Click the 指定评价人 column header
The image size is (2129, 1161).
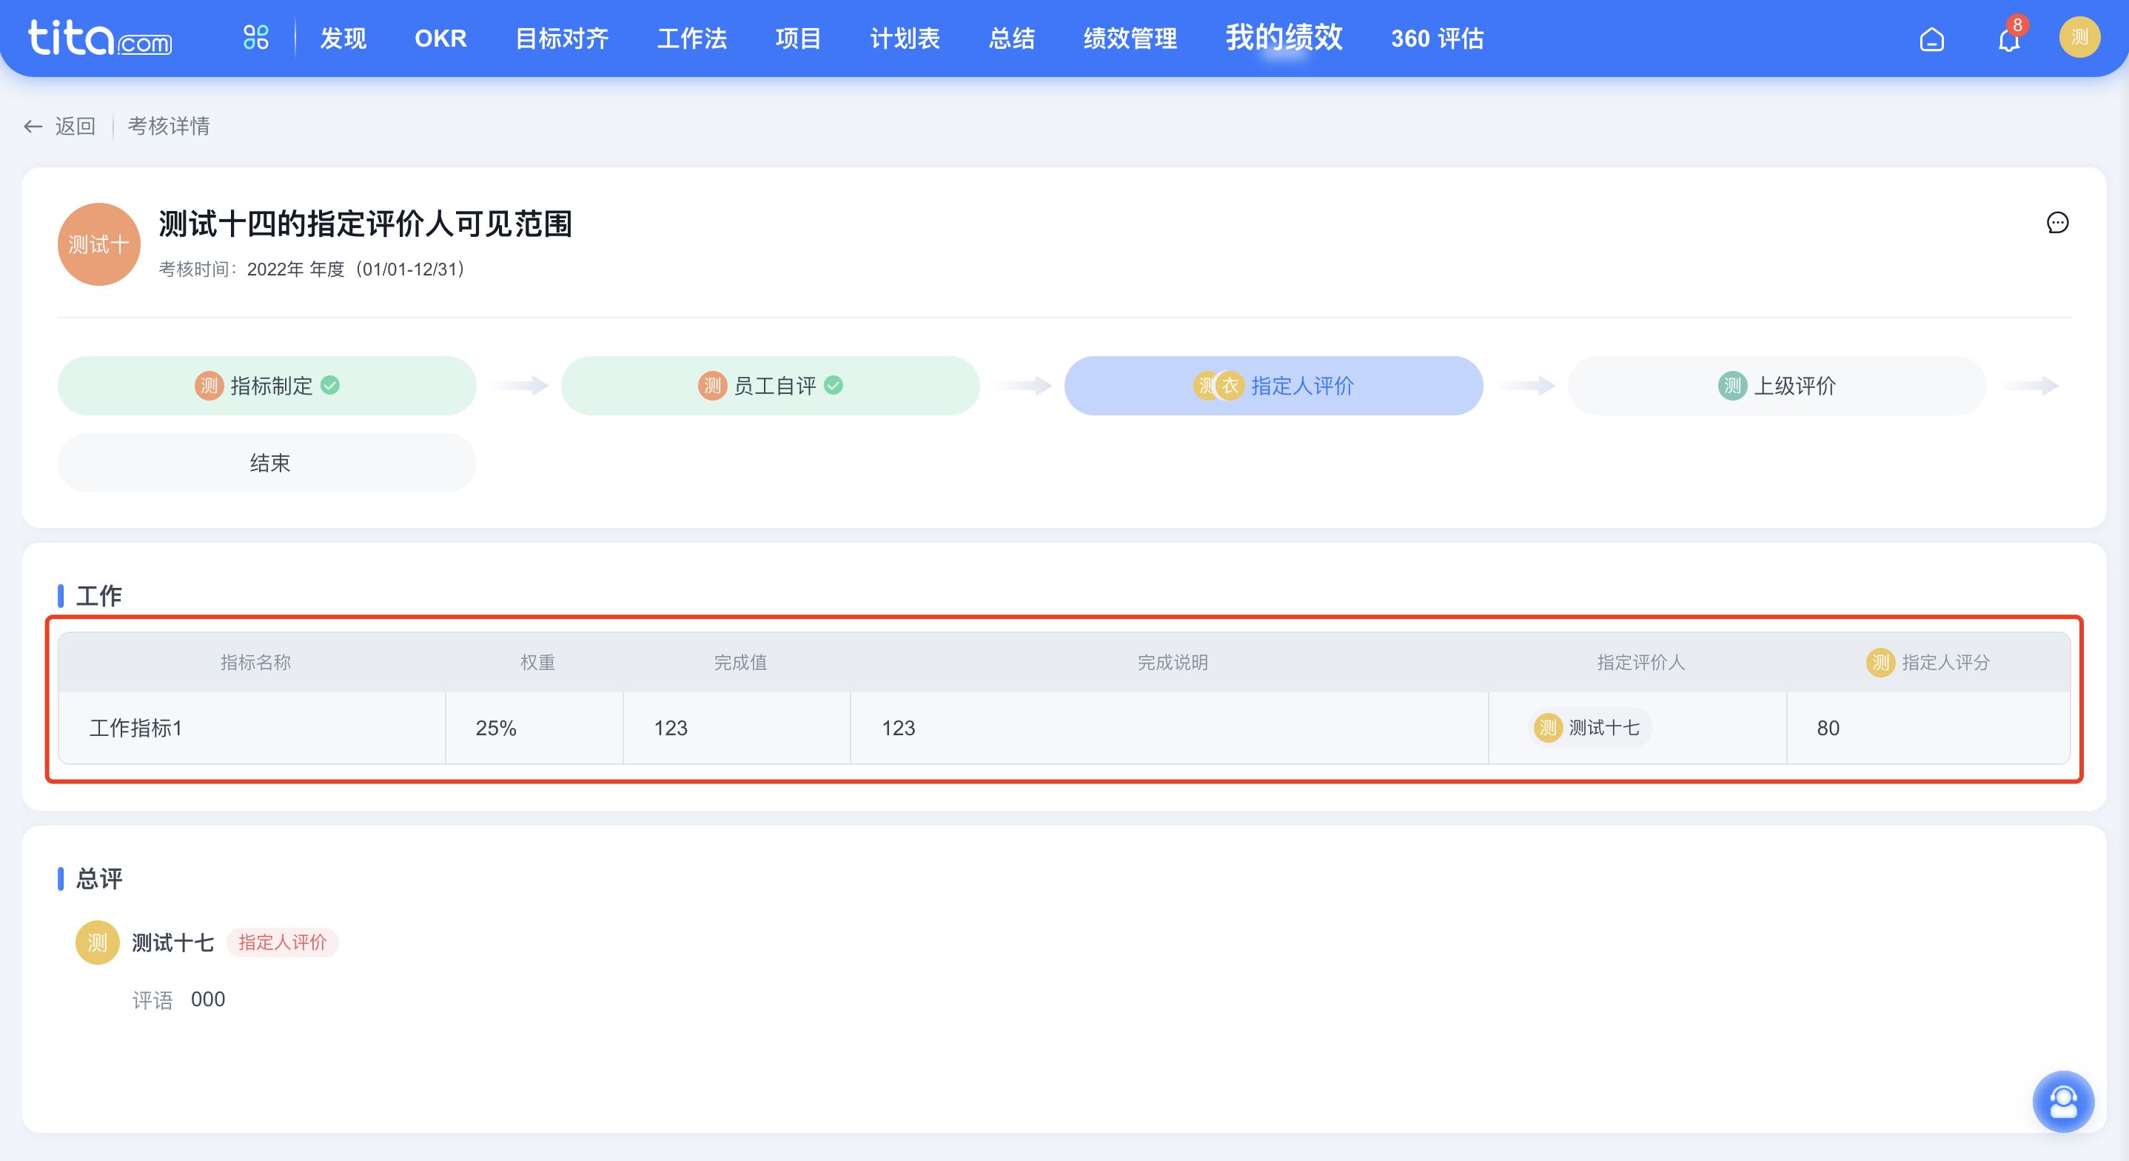click(x=1640, y=663)
